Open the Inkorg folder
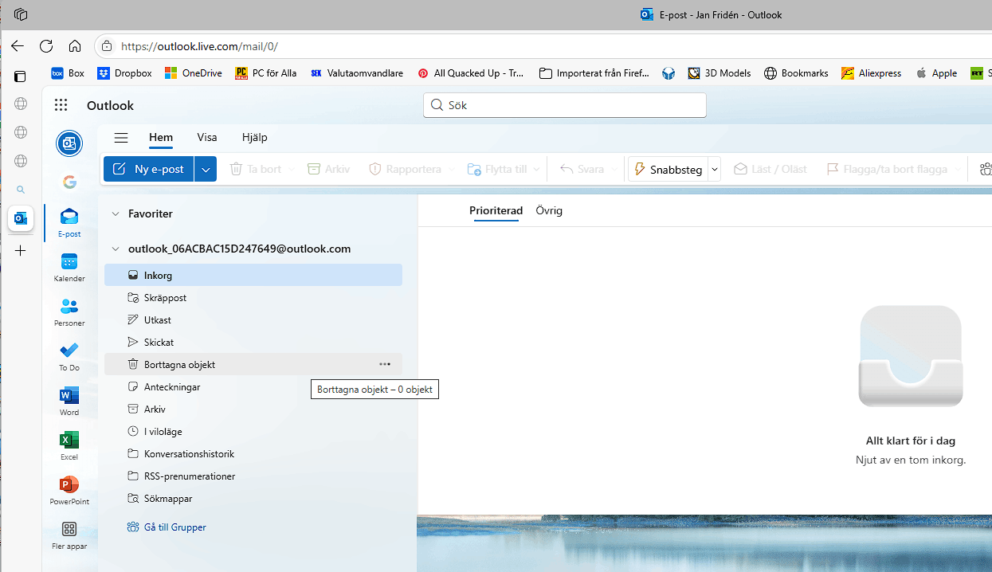992x572 pixels. pyautogui.click(x=253, y=275)
